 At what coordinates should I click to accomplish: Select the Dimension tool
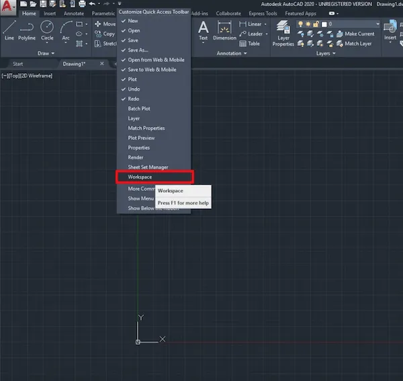pyautogui.click(x=224, y=30)
